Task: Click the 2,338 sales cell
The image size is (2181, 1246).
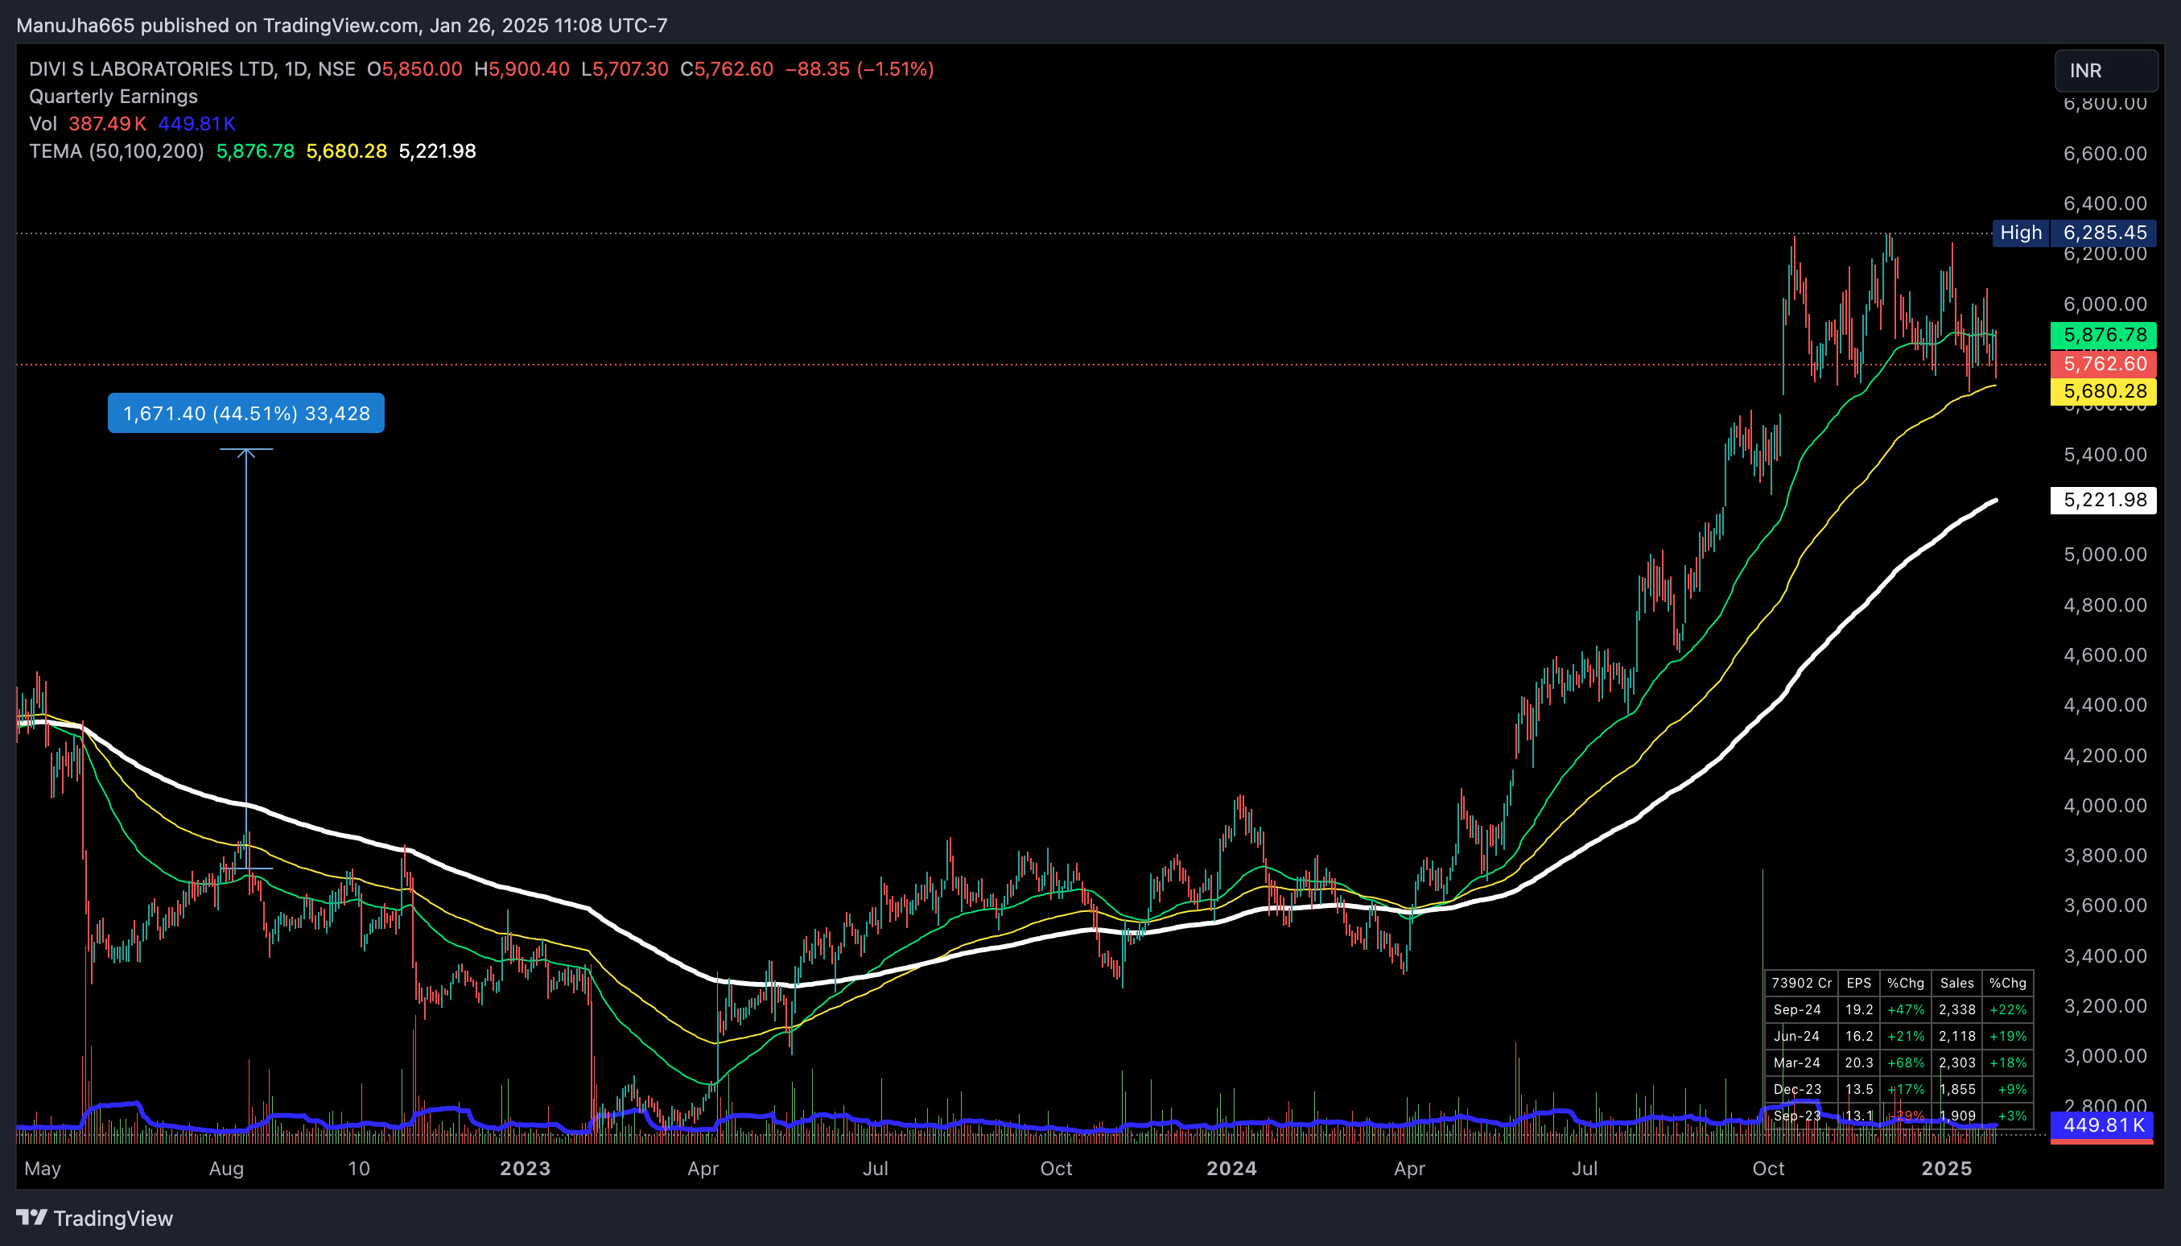Action: pyautogui.click(x=1956, y=1010)
